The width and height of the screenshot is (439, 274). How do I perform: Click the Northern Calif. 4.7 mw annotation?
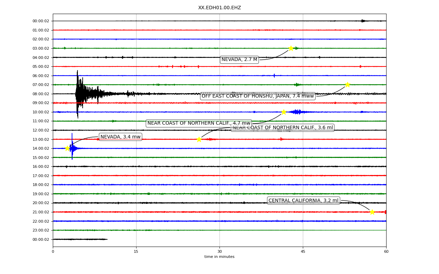[x=199, y=123]
